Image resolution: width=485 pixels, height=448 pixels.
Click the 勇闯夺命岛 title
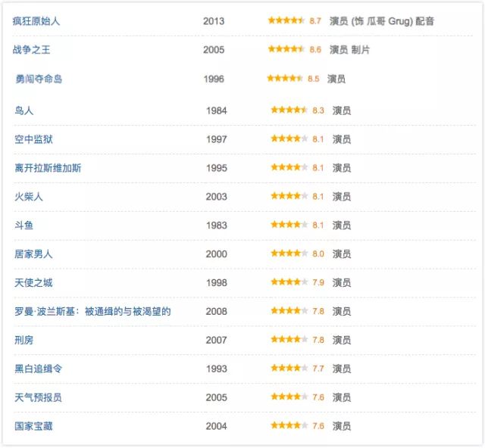pos(39,79)
